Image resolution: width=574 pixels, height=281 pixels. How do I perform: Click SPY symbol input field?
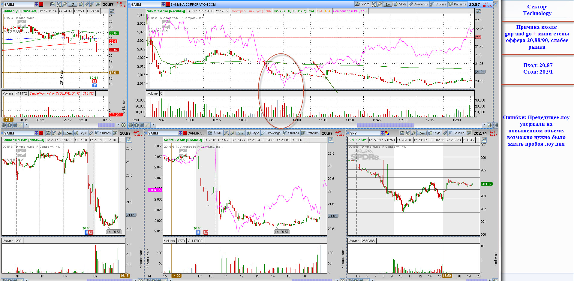pos(365,133)
